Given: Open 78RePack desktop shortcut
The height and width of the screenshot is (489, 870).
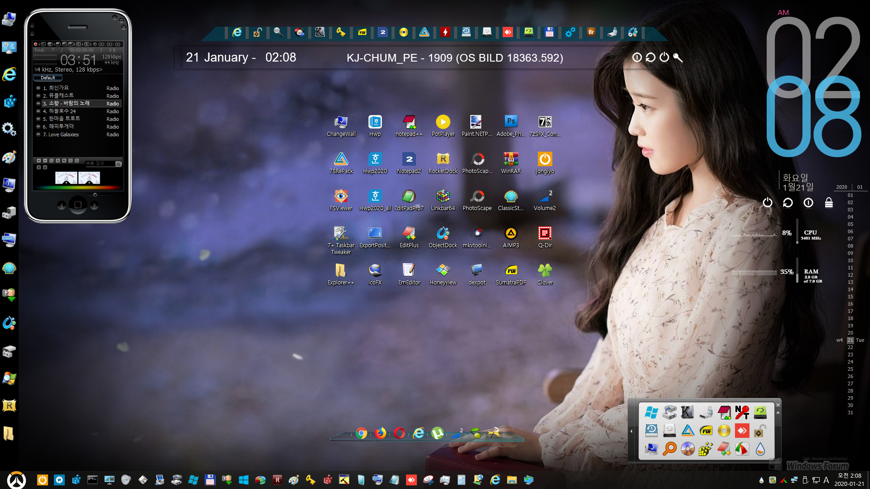Looking at the screenshot, I should pos(341,163).
